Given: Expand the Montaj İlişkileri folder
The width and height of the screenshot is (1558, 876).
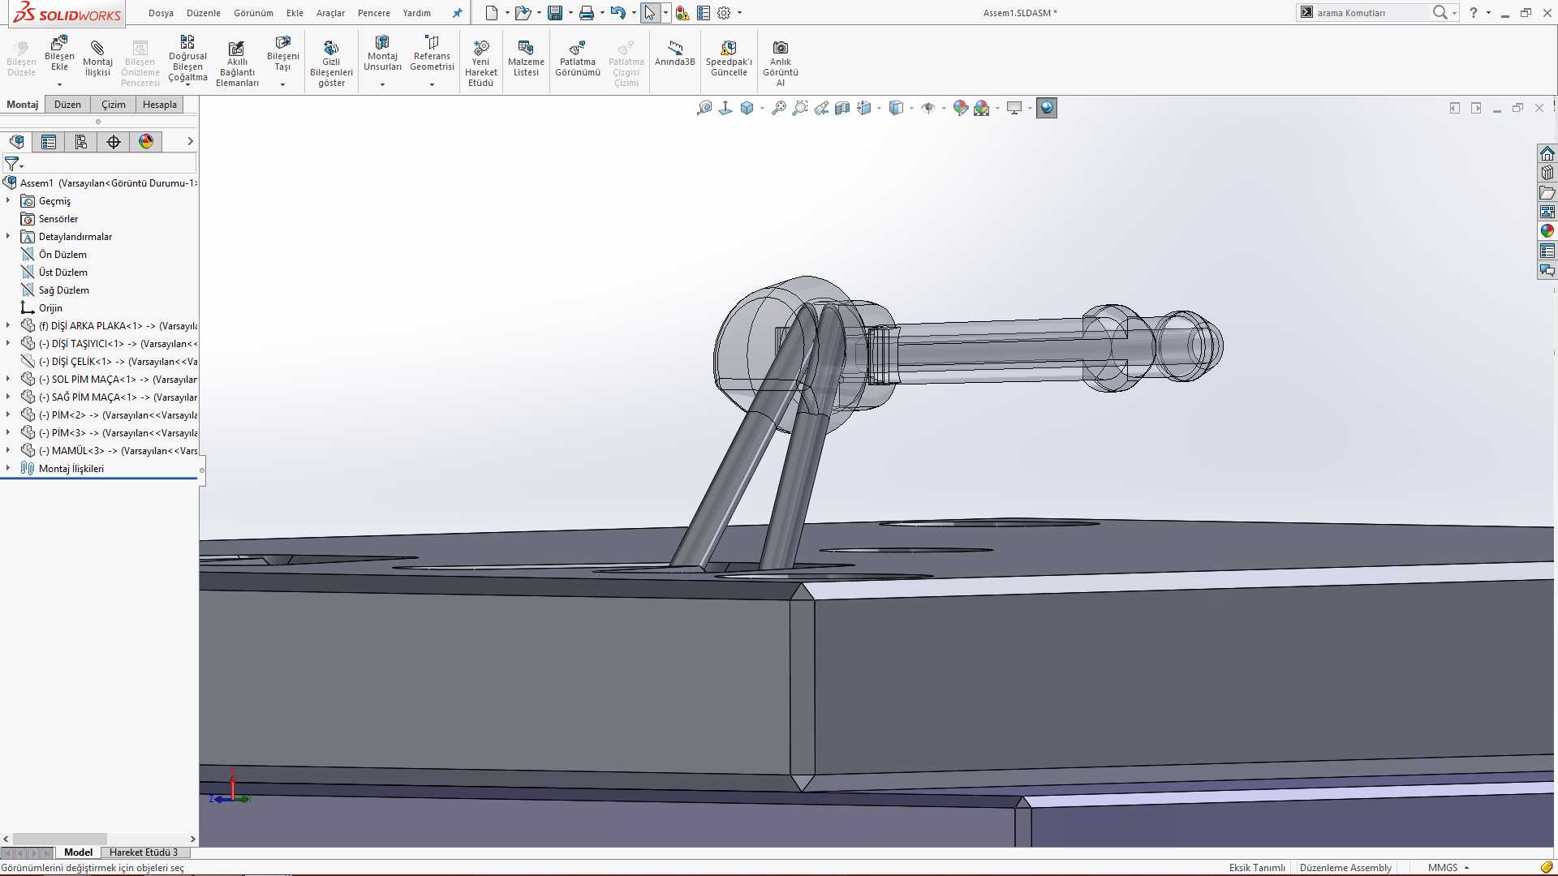Looking at the screenshot, I should pos(8,468).
